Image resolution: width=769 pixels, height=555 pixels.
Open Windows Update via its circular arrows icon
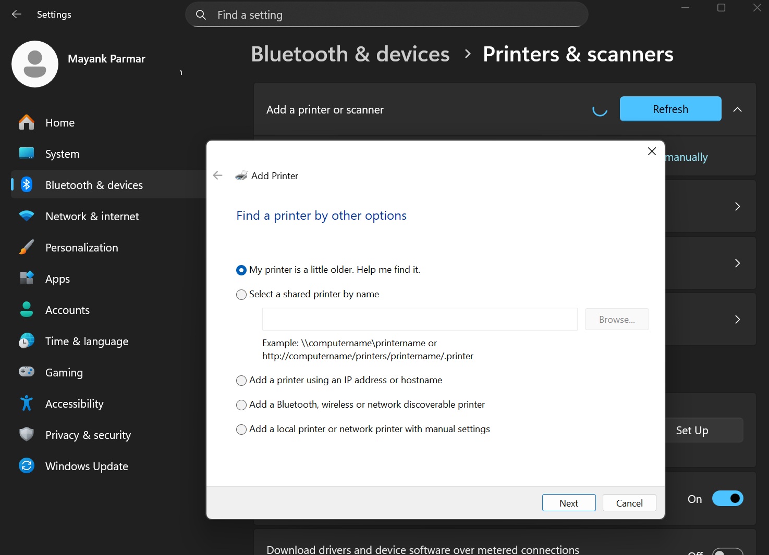pos(26,466)
